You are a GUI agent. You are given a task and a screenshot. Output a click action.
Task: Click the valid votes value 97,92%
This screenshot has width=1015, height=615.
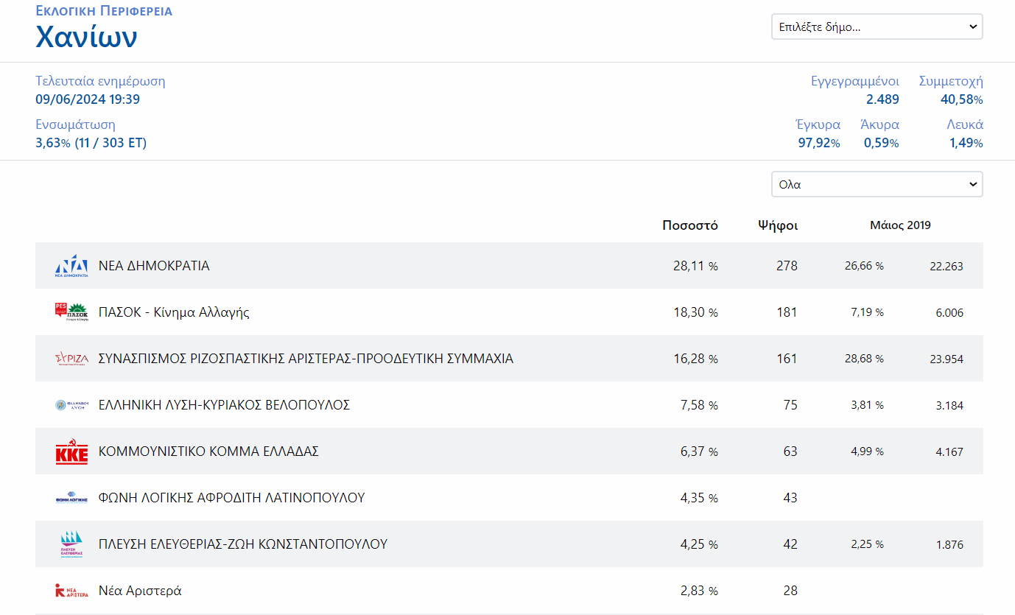coord(819,143)
